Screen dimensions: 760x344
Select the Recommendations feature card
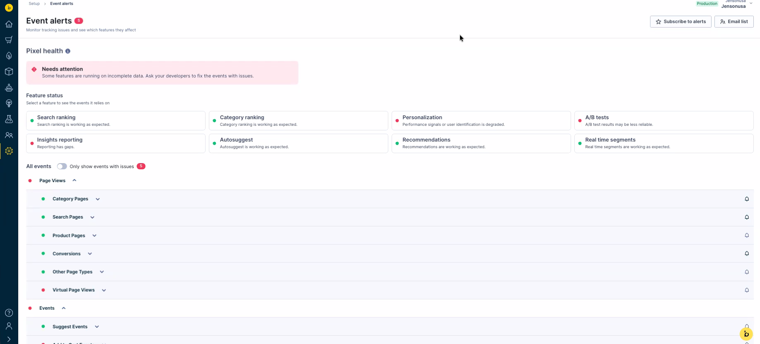(481, 143)
